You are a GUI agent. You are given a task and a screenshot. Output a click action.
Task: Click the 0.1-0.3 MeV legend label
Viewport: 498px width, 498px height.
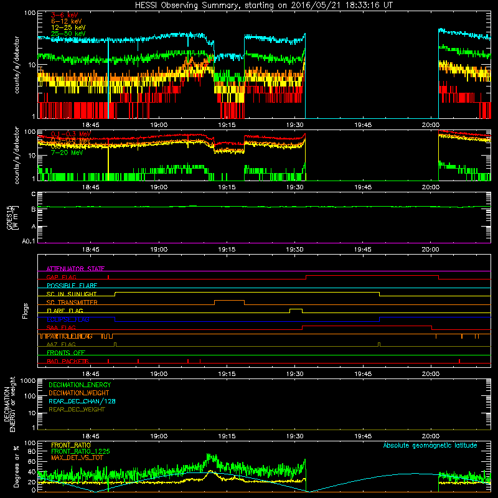pos(71,134)
